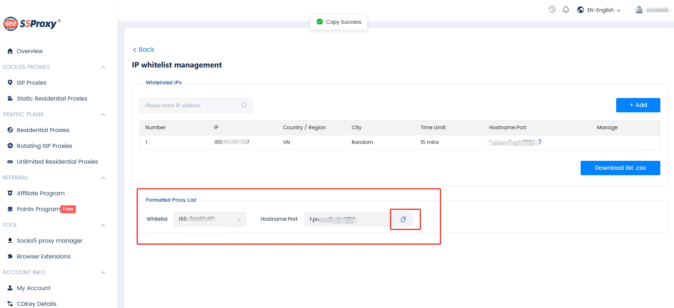This screenshot has width=674, height=308.
Task: Collapse the TRAFFIC PLANS section
Action: (x=103, y=115)
